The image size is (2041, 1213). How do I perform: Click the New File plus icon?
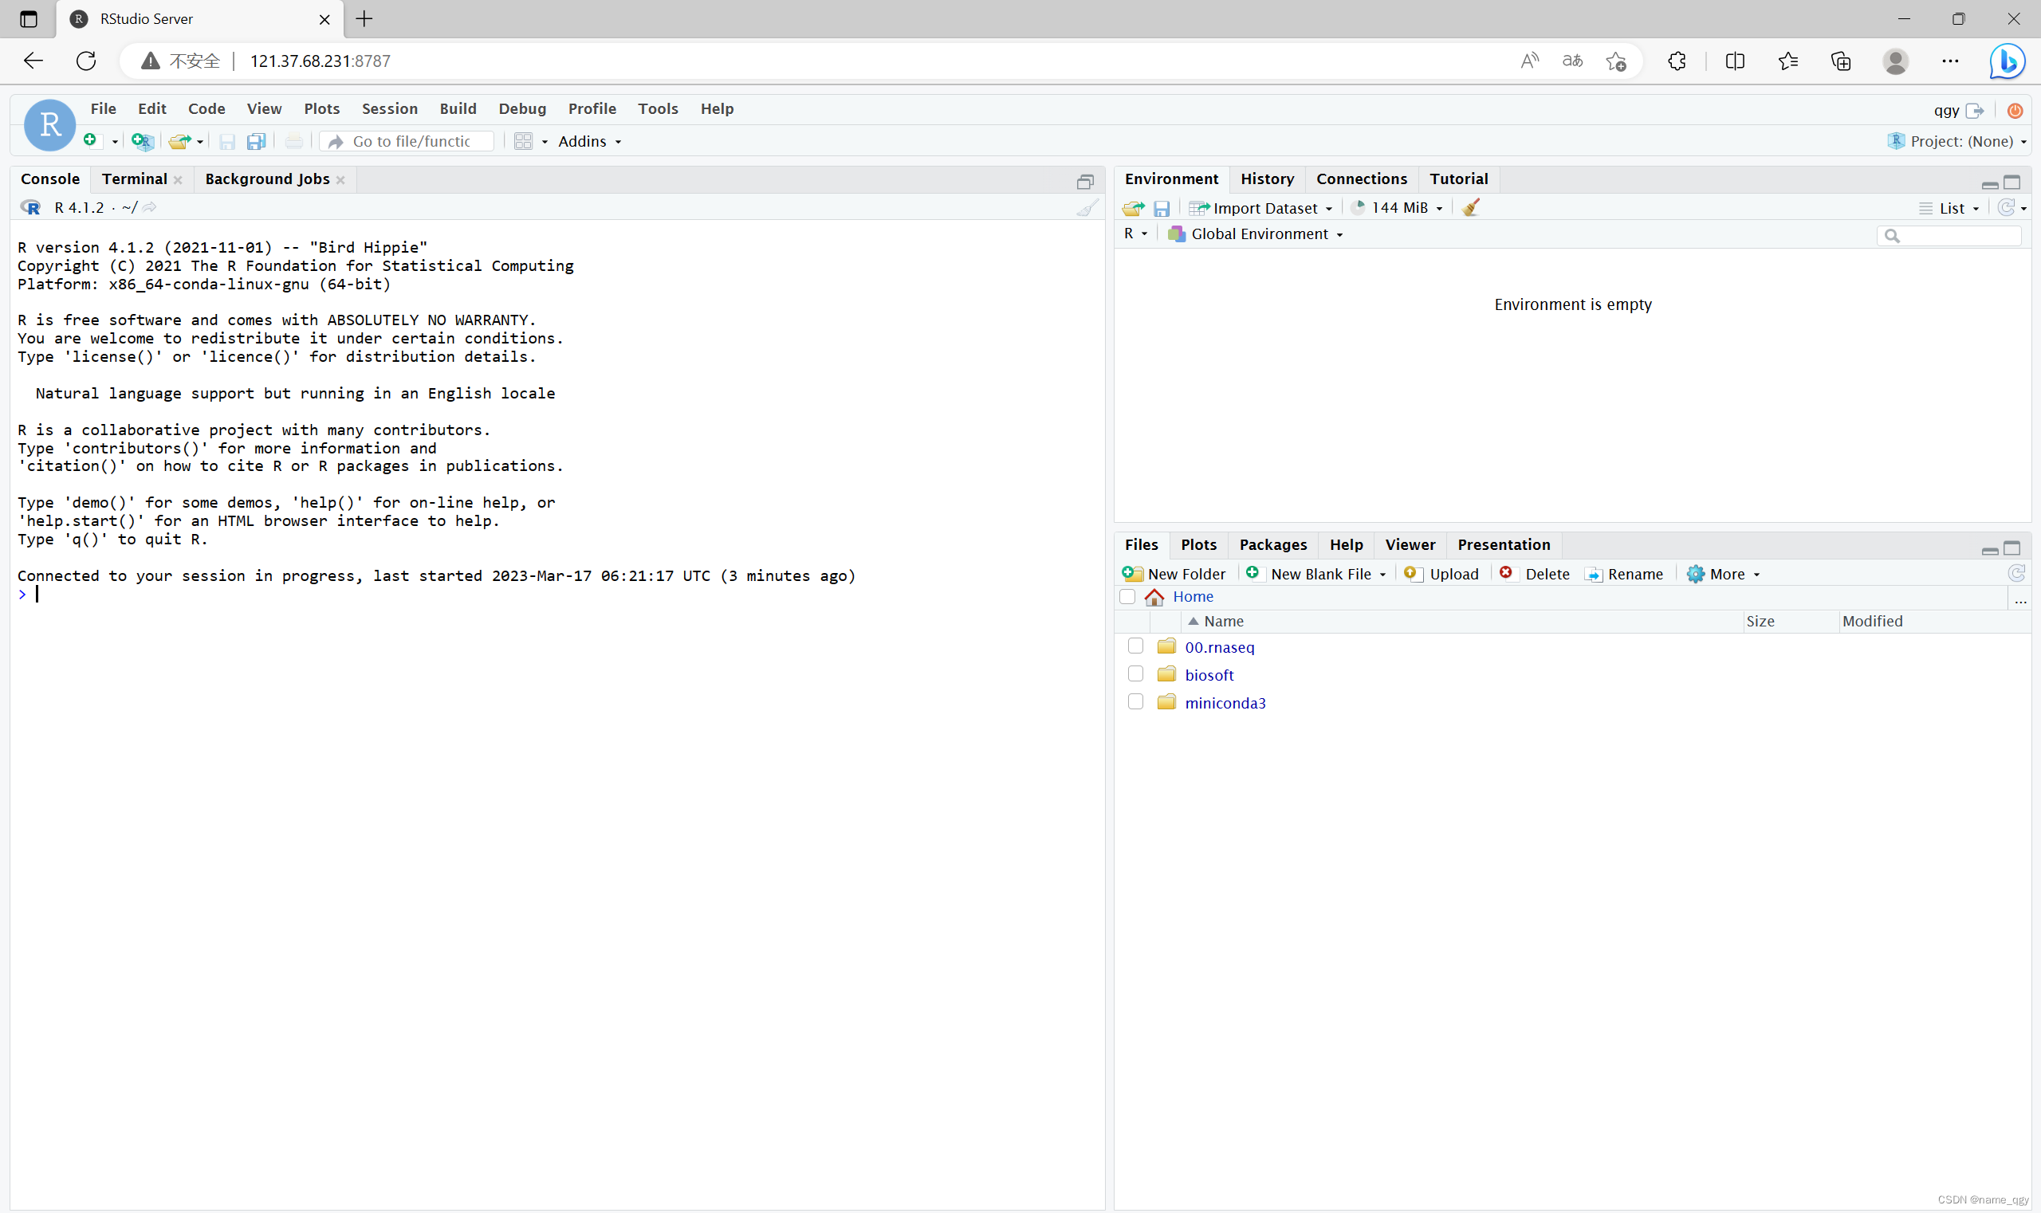point(91,140)
